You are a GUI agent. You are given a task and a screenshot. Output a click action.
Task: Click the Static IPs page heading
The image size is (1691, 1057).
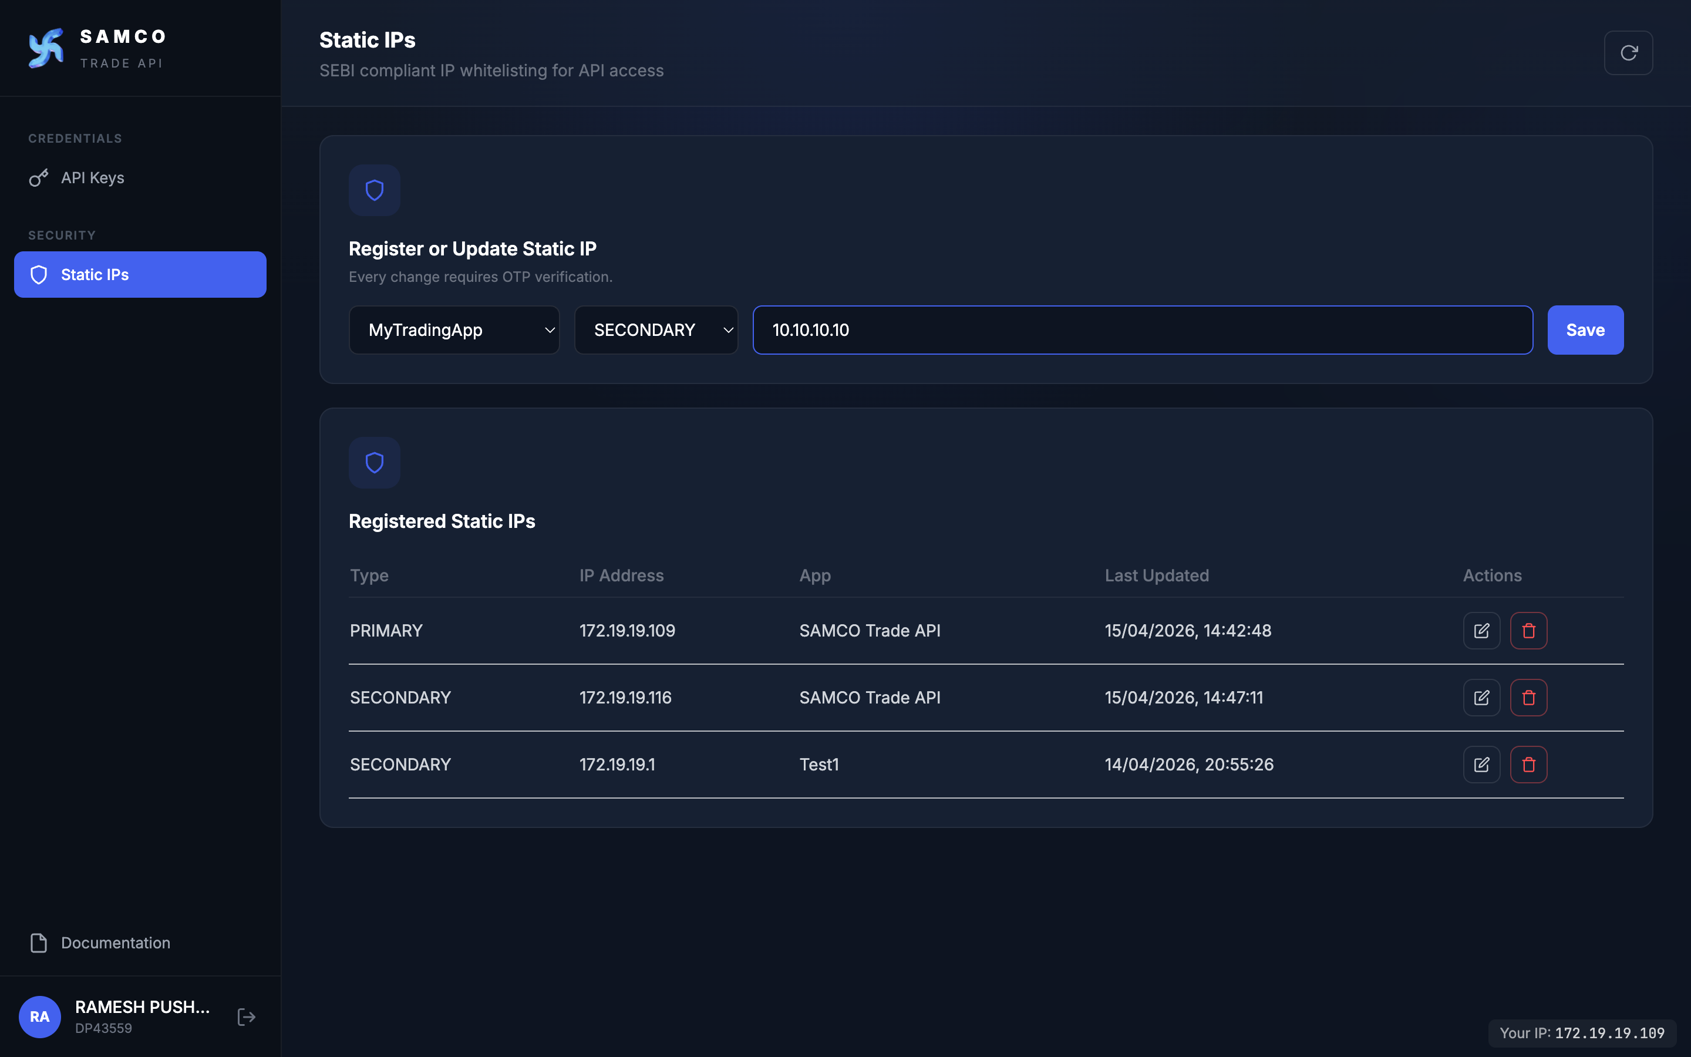click(x=368, y=40)
